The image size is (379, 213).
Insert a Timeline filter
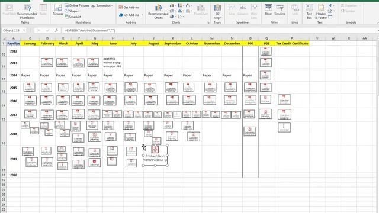pyautogui.click(x=280, y=10)
